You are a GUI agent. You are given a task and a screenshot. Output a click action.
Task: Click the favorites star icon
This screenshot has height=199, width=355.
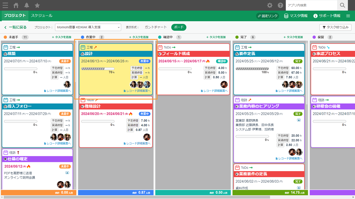37,5
